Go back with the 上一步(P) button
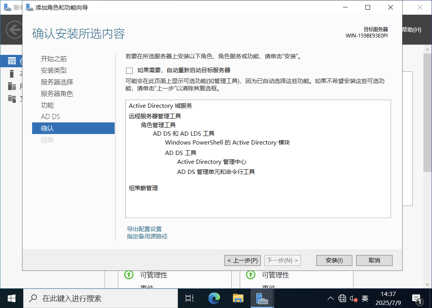 point(242,260)
